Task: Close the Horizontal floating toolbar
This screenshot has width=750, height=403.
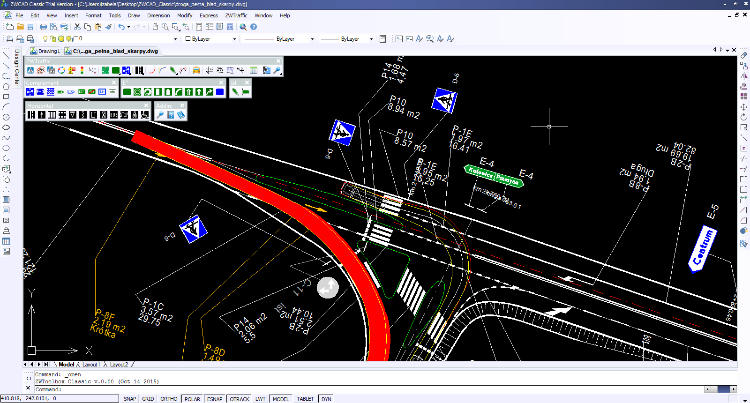Action: coord(146,105)
